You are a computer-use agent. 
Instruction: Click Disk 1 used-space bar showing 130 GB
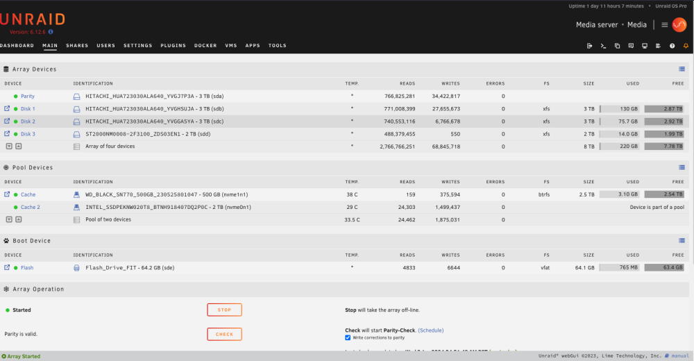pyautogui.click(x=620, y=109)
